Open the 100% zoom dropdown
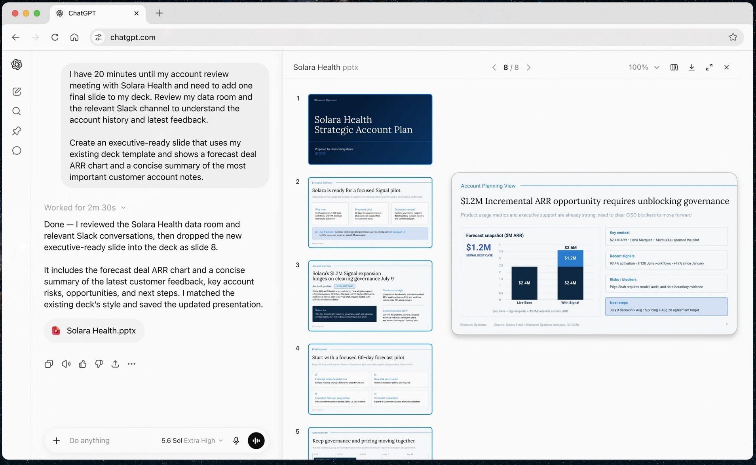 (644, 67)
